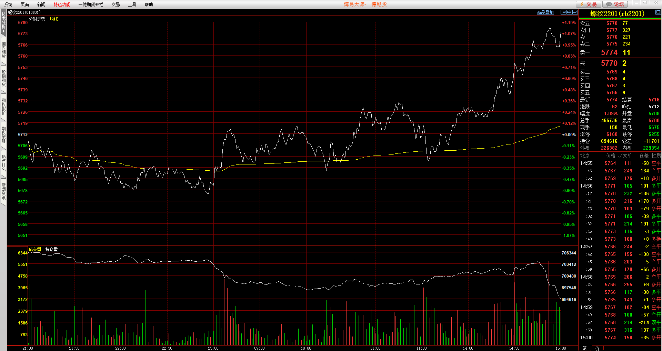The width and height of the screenshot is (662, 351).
Task: Click the forward arrow icon above chart
Action: tap(569, 12)
